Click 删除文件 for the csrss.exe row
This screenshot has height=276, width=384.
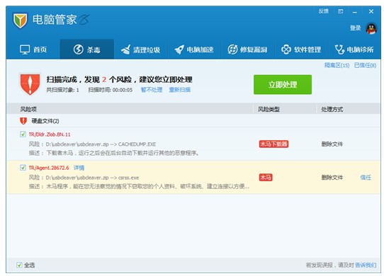click(332, 178)
